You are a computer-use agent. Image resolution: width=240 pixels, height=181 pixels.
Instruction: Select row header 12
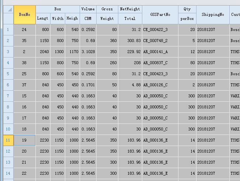tap(8, 151)
